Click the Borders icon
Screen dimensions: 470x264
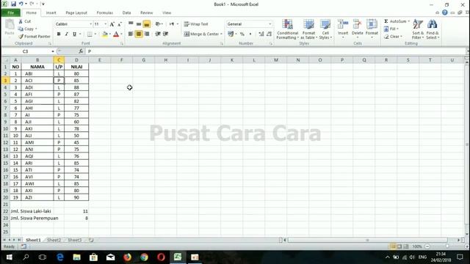pos(90,34)
